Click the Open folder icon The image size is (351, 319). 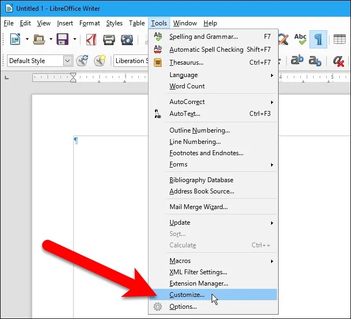[x=39, y=39]
